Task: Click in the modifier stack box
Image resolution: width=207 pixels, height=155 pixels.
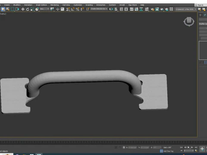Action: coord(203,50)
